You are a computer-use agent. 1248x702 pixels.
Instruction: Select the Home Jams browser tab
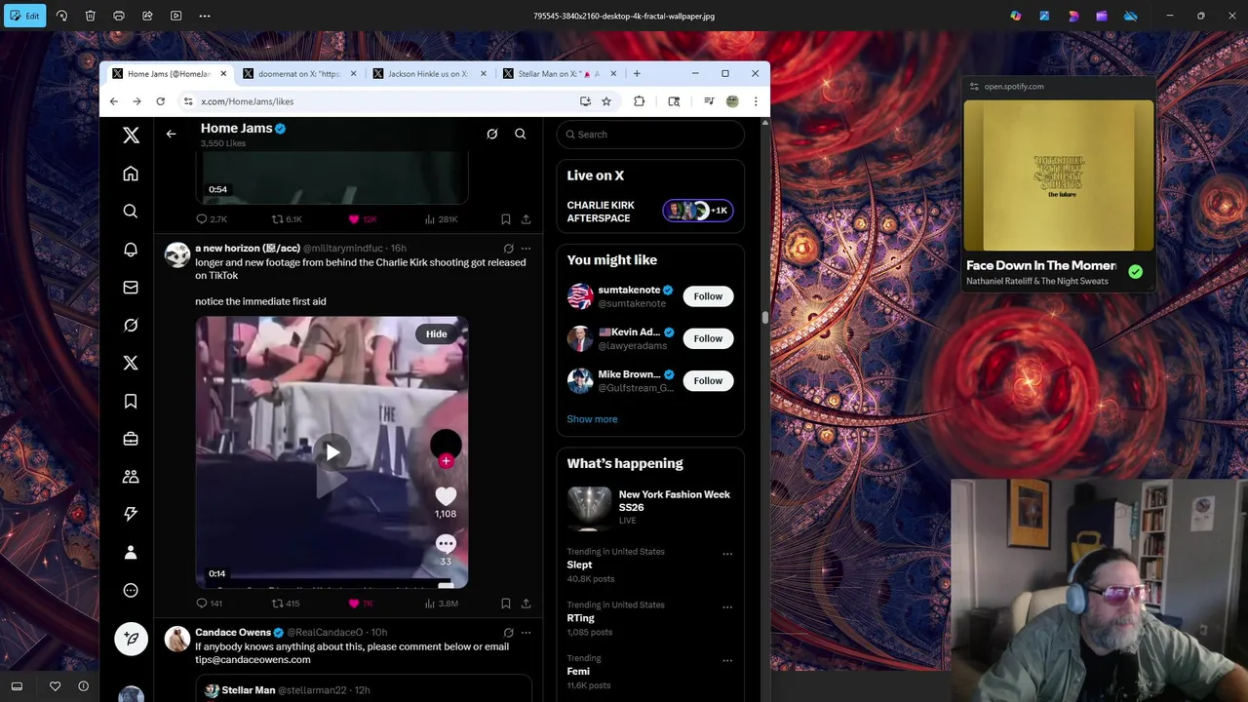(x=168, y=74)
